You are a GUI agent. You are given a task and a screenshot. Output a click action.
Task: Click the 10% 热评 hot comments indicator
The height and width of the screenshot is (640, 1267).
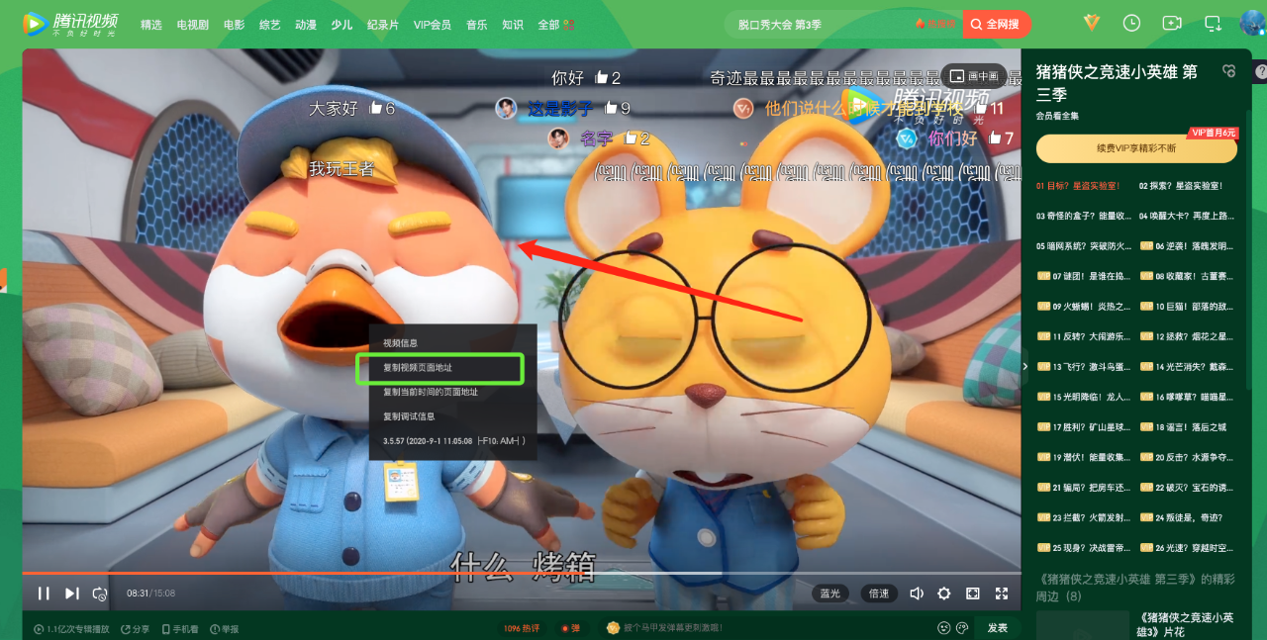pos(522,628)
